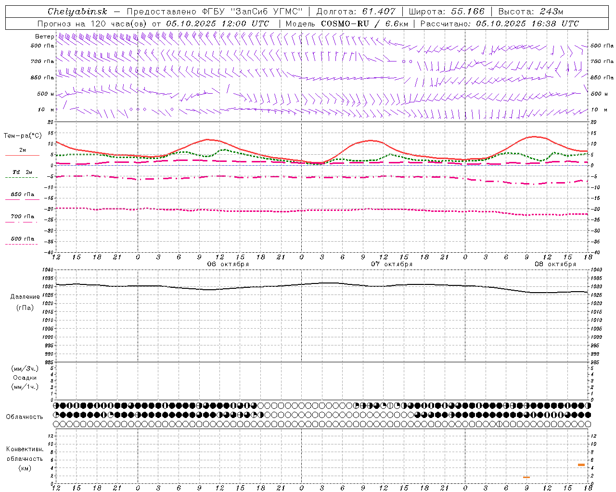The height and width of the screenshot is (492, 616).
Task: Click the Давление panel label
Action: pos(25,297)
